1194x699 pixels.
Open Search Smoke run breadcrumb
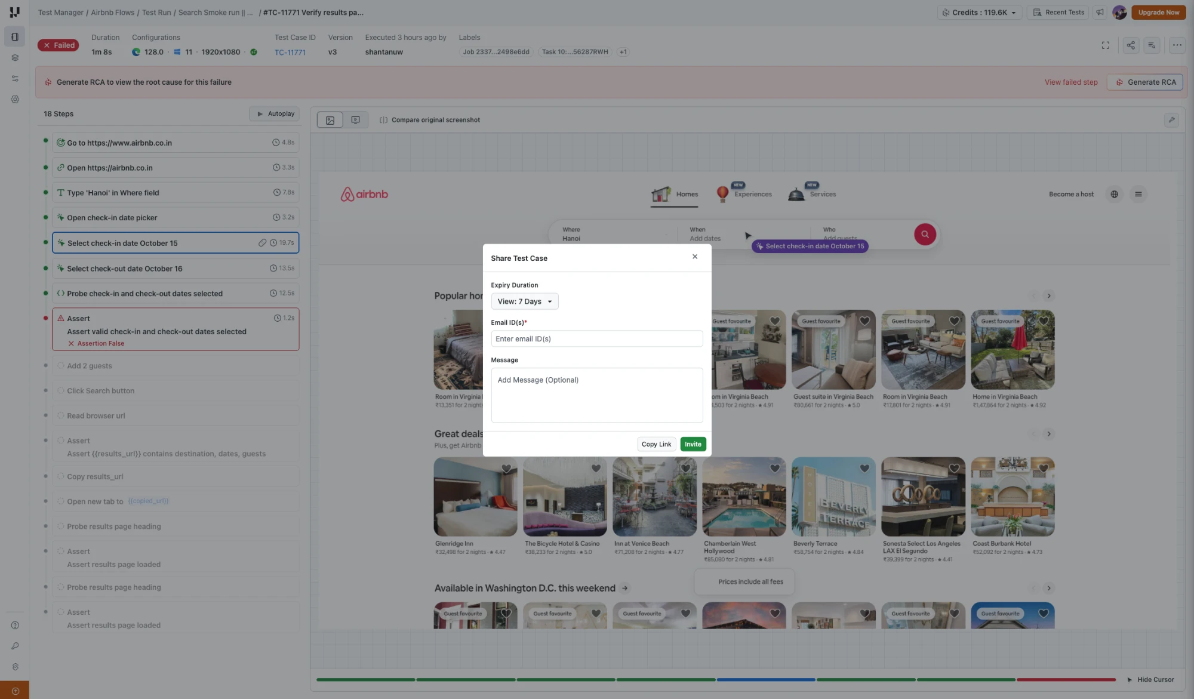click(x=216, y=13)
